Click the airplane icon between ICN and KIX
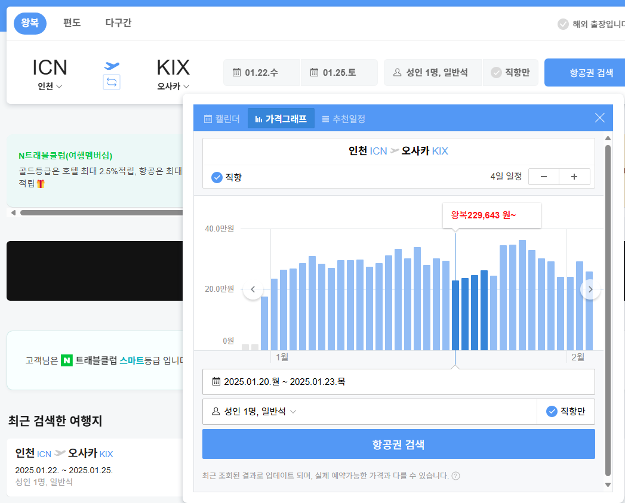The width and height of the screenshot is (625, 503). (112, 66)
